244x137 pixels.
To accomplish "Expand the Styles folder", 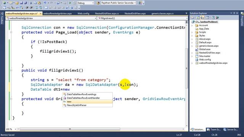I will pos(192,35).
